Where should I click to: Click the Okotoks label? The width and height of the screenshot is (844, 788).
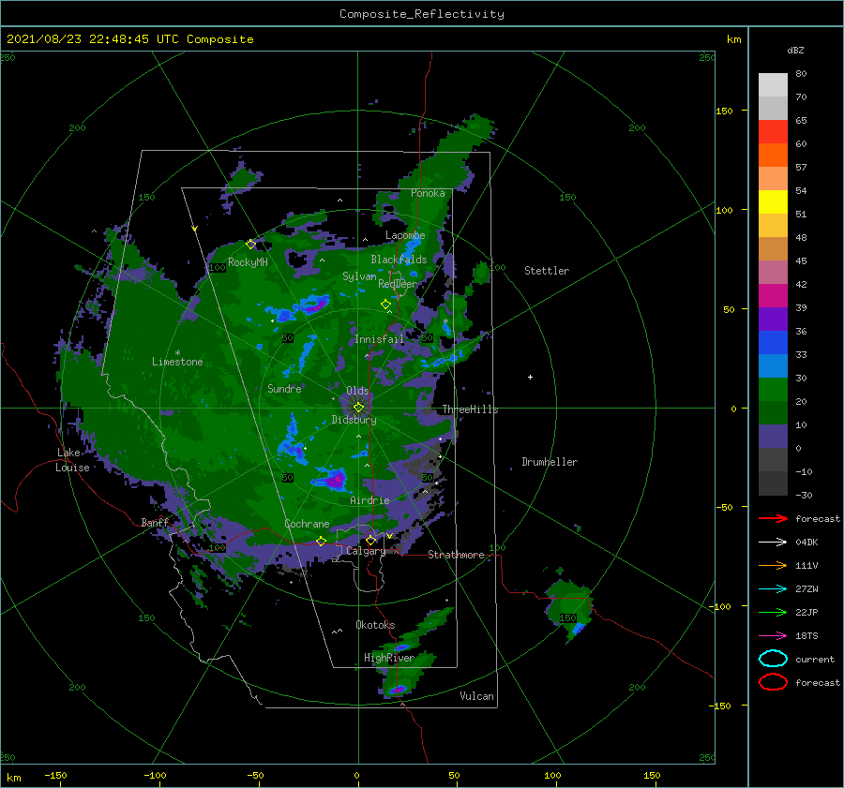click(x=375, y=625)
